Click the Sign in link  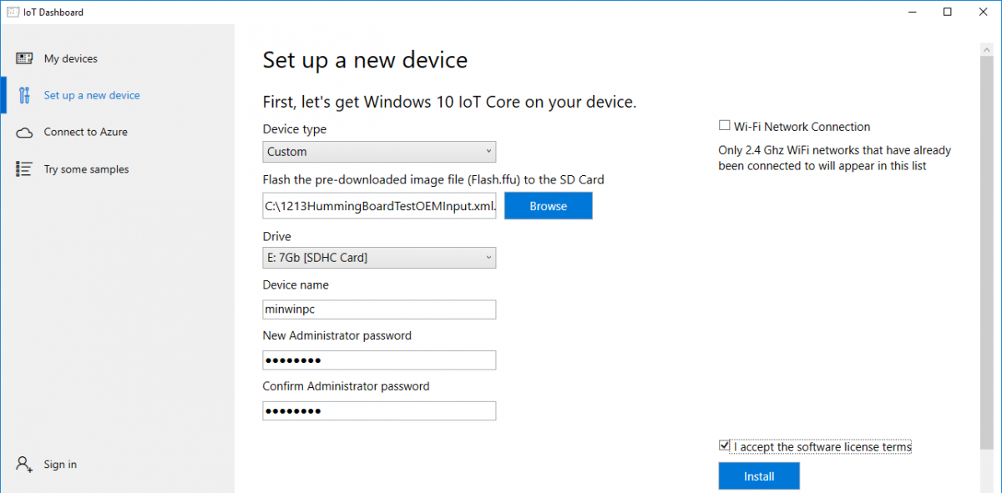point(59,464)
